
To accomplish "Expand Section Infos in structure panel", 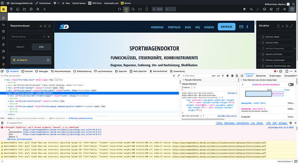I will 258,43.
